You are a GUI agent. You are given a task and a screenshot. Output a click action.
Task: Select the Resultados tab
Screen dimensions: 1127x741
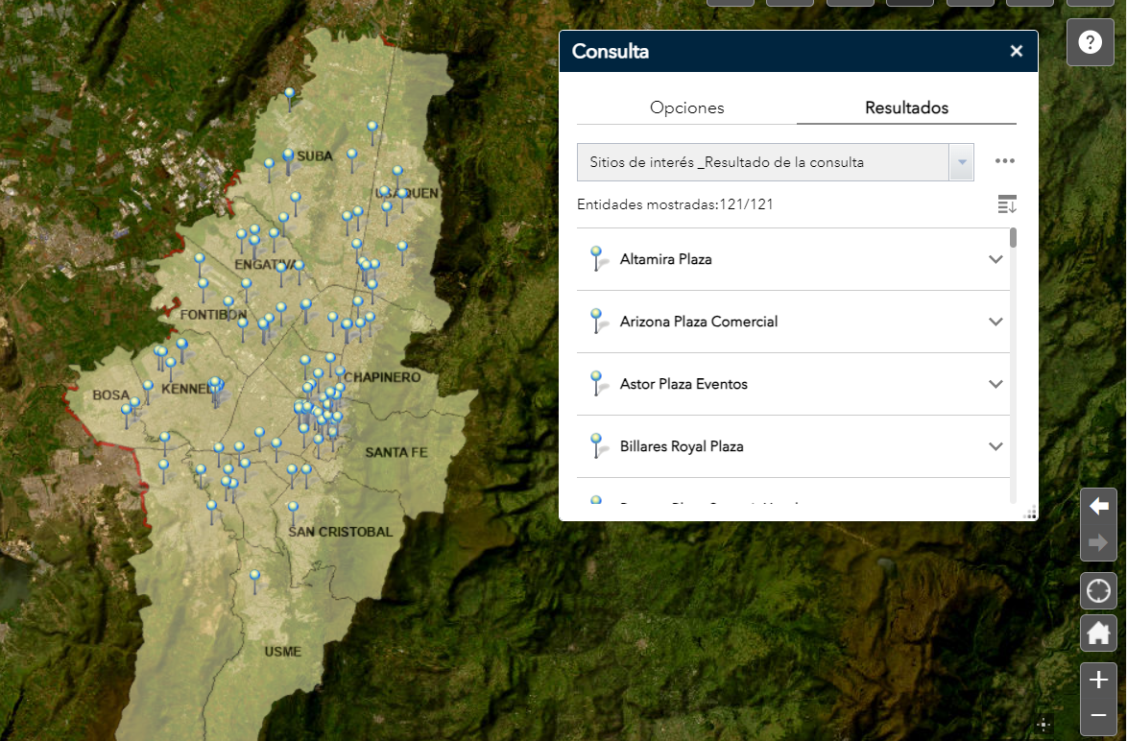(906, 108)
